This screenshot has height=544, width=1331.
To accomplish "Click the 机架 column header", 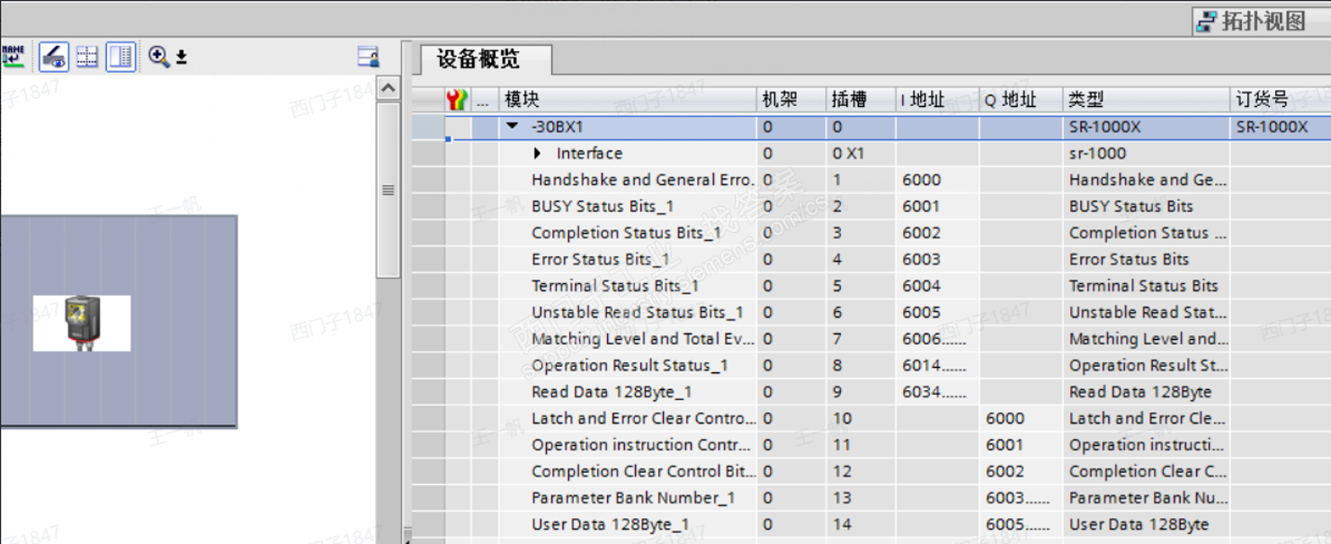I will 790,100.
